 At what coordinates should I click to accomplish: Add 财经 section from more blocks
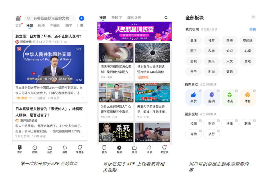coord(212,124)
